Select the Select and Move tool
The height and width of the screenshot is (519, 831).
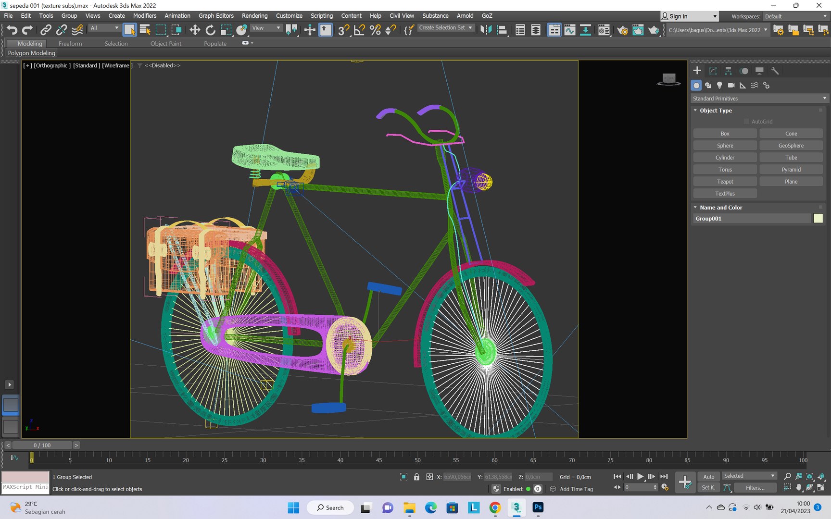coord(195,30)
